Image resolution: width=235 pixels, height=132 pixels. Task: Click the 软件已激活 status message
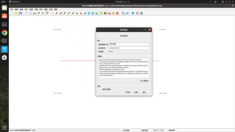point(107,89)
